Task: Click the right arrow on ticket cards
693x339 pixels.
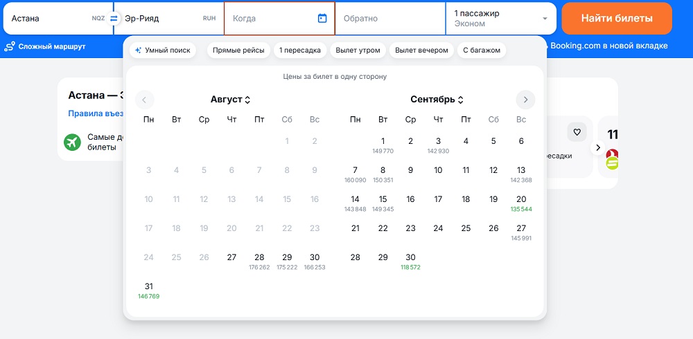Action: click(598, 147)
